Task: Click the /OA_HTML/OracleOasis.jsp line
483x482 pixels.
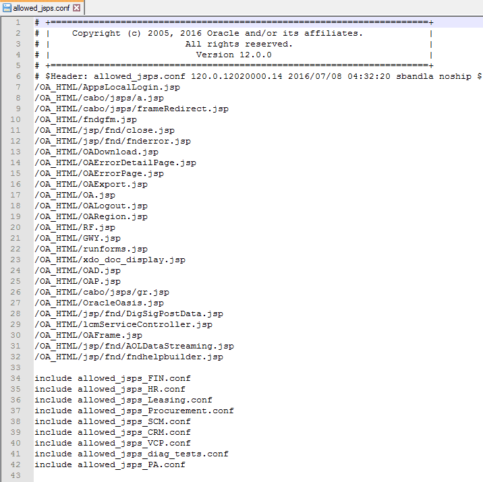Action: [99, 303]
